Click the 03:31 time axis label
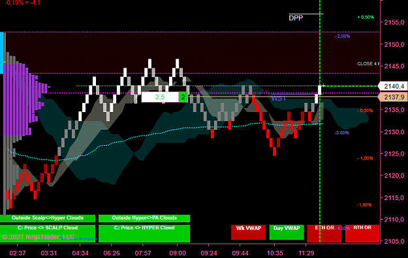 pos(49,253)
